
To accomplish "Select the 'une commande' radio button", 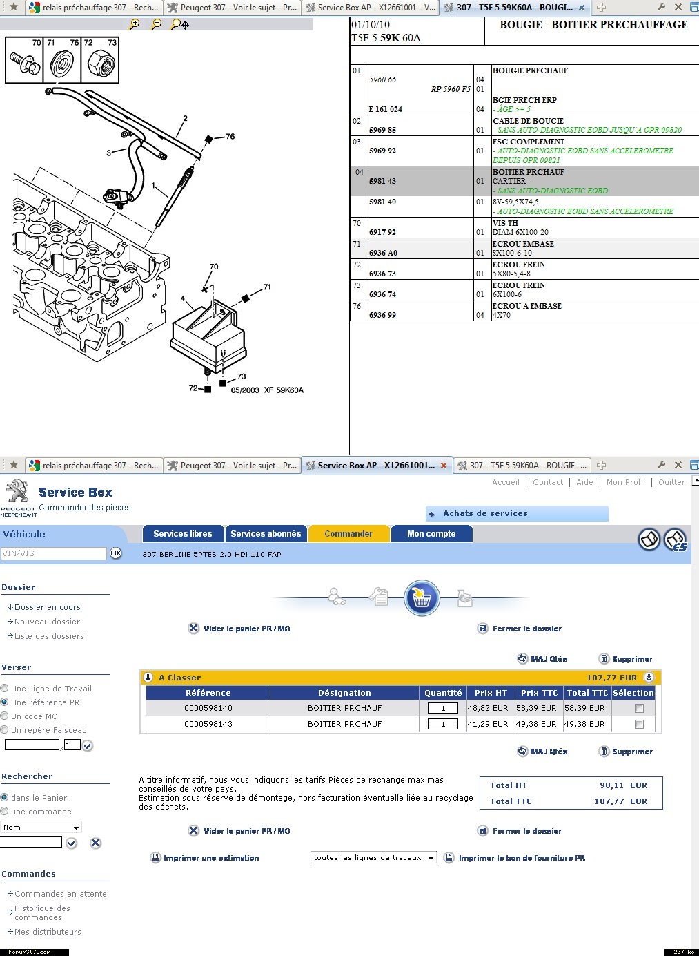I will (x=5, y=812).
